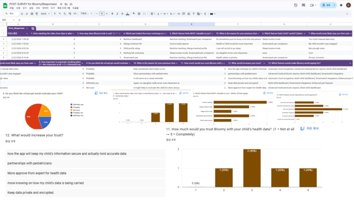Start a Meet call from camera icon
This screenshot has height=202, width=354.
pos(312,5)
